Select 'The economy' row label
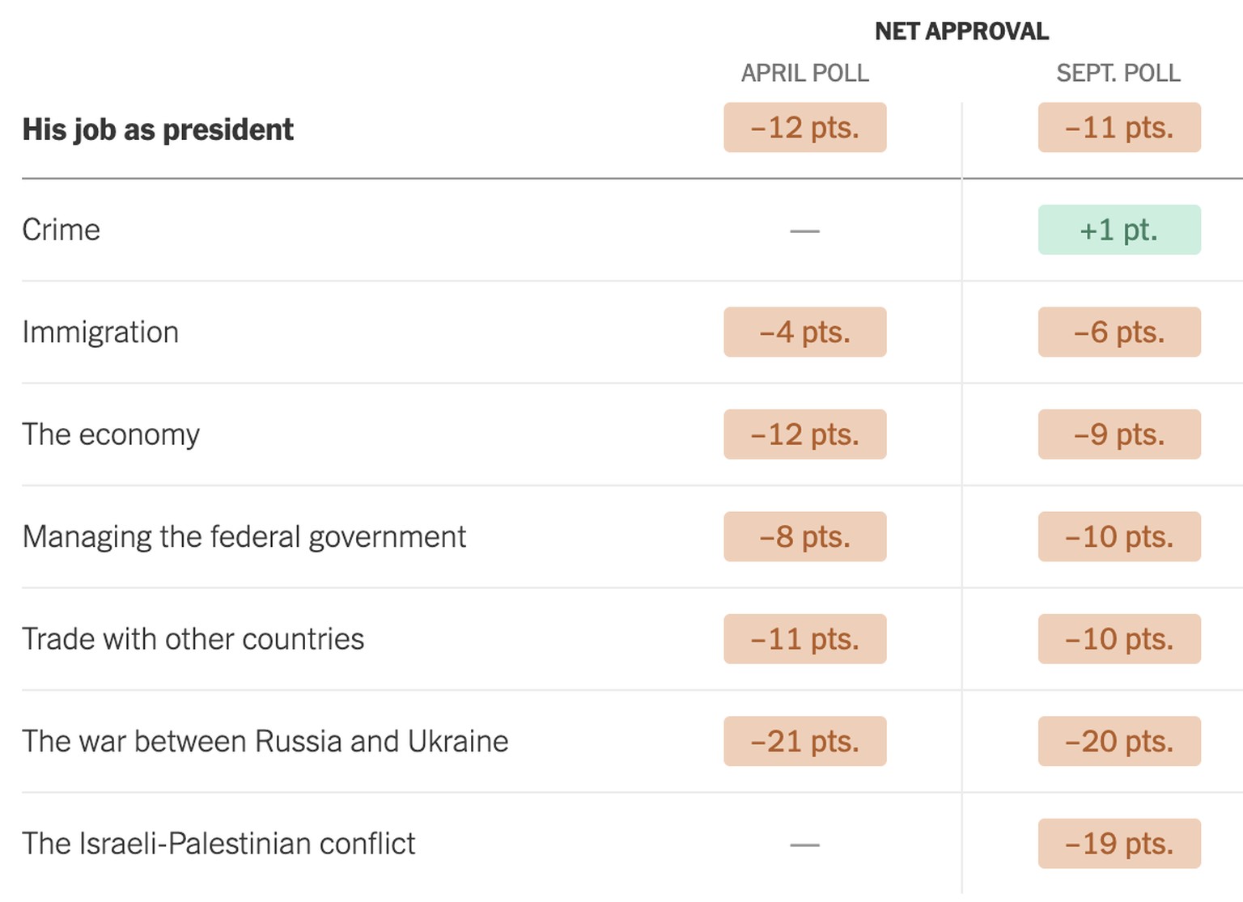Viewport: 1243px width, 902px height. (111, 434)
